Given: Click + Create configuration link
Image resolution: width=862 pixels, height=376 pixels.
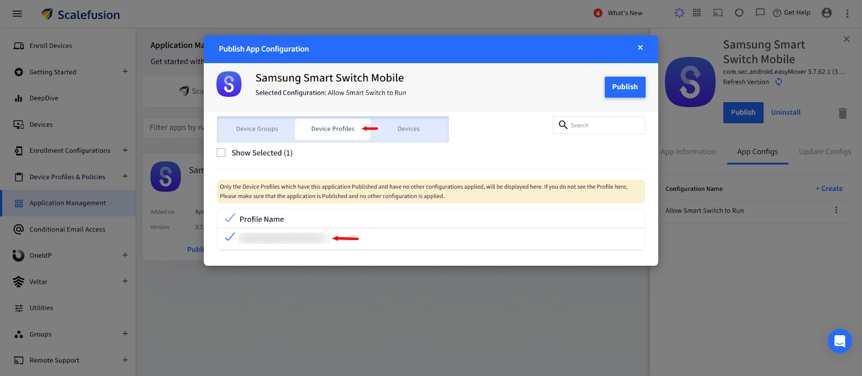Looking at the screenshot, I should (829, 189).
